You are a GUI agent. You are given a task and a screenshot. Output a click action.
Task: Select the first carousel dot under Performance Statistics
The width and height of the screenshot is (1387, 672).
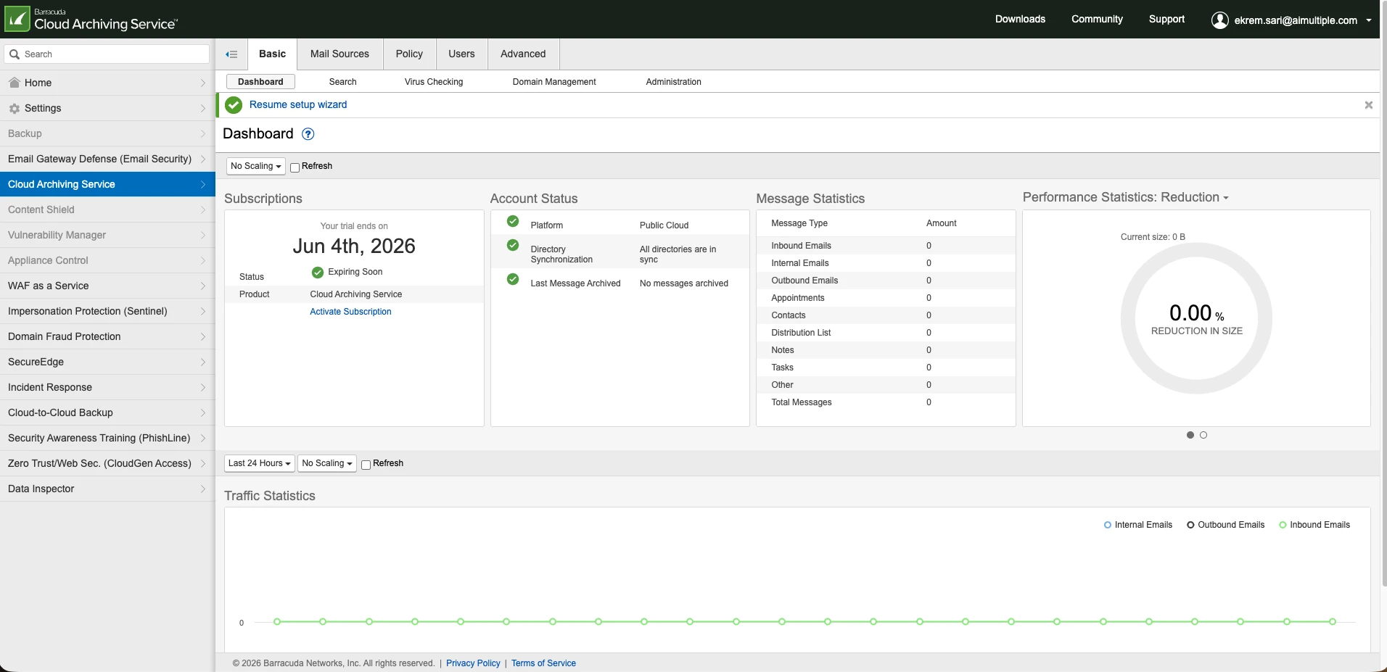[1190, 435]
